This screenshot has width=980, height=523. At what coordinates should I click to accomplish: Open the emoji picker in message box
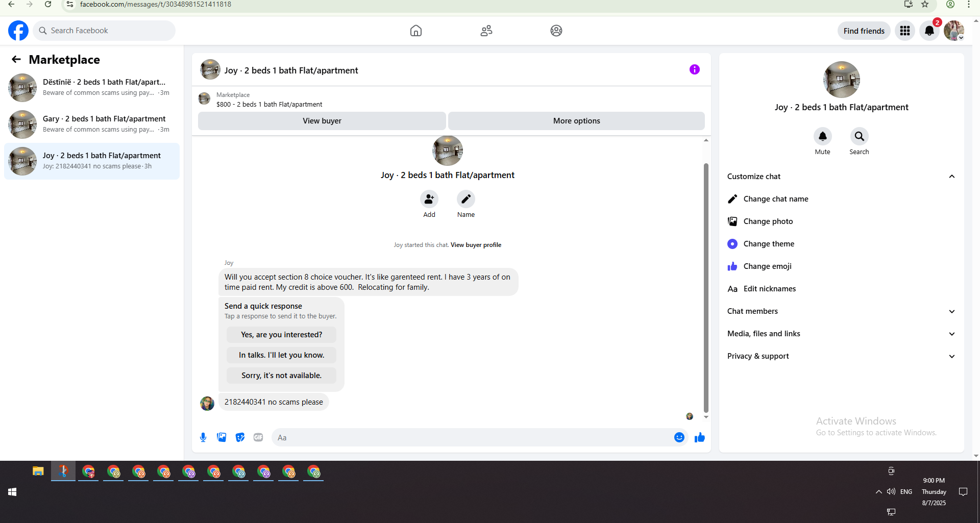point(679,437)
